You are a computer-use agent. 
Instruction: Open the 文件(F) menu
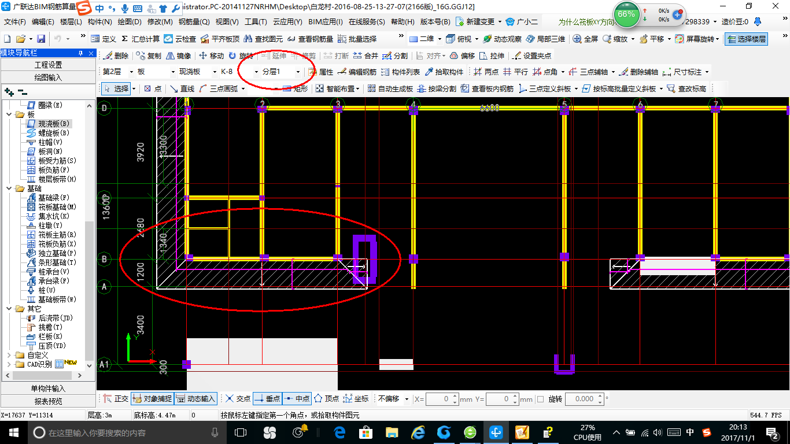14,22
